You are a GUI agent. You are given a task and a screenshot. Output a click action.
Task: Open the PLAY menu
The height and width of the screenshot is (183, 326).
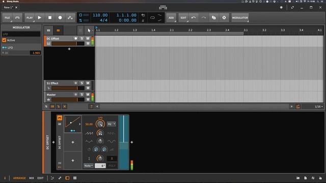coord(30,18)
